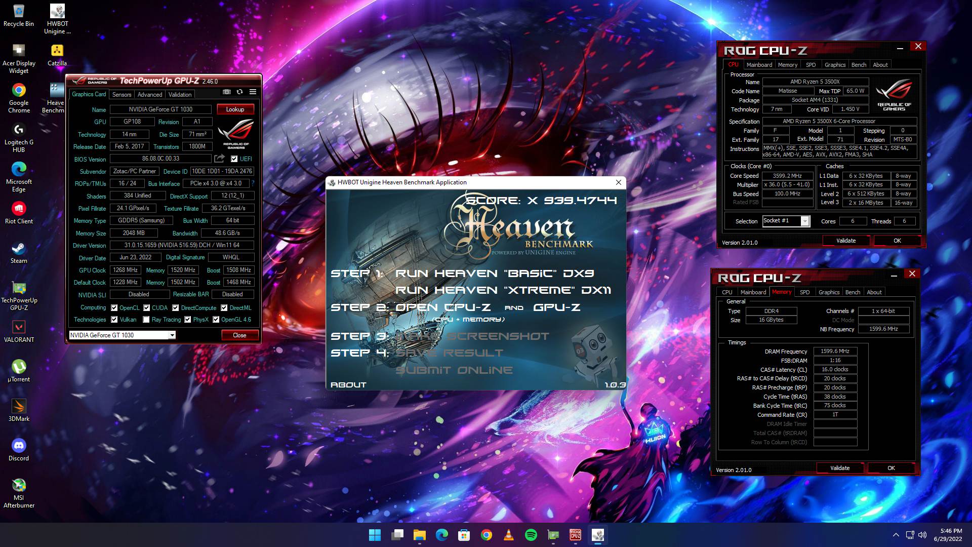Viewport: 972px width, 547px height.
Task: Open Task View on taskbar
Action: [x=397, y=535]
